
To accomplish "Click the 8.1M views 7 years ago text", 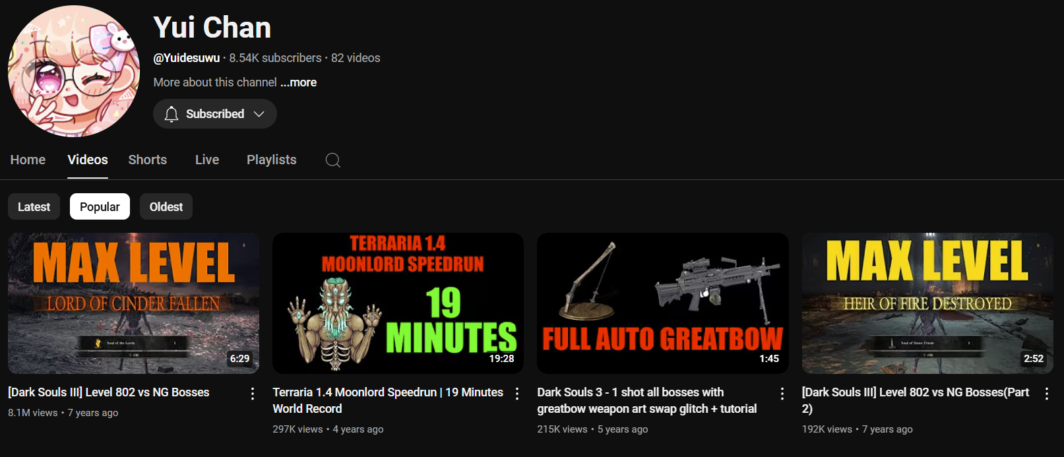I will [x=63, y=413].
